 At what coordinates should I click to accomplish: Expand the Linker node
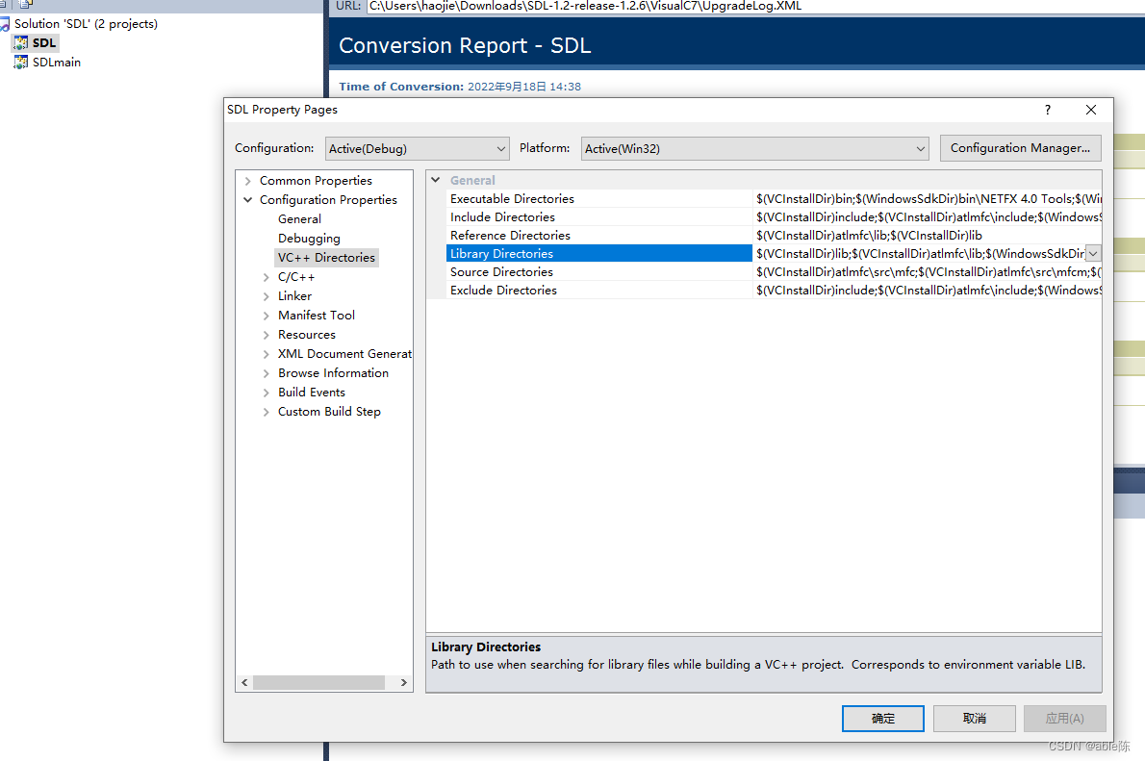pos(266,295)
